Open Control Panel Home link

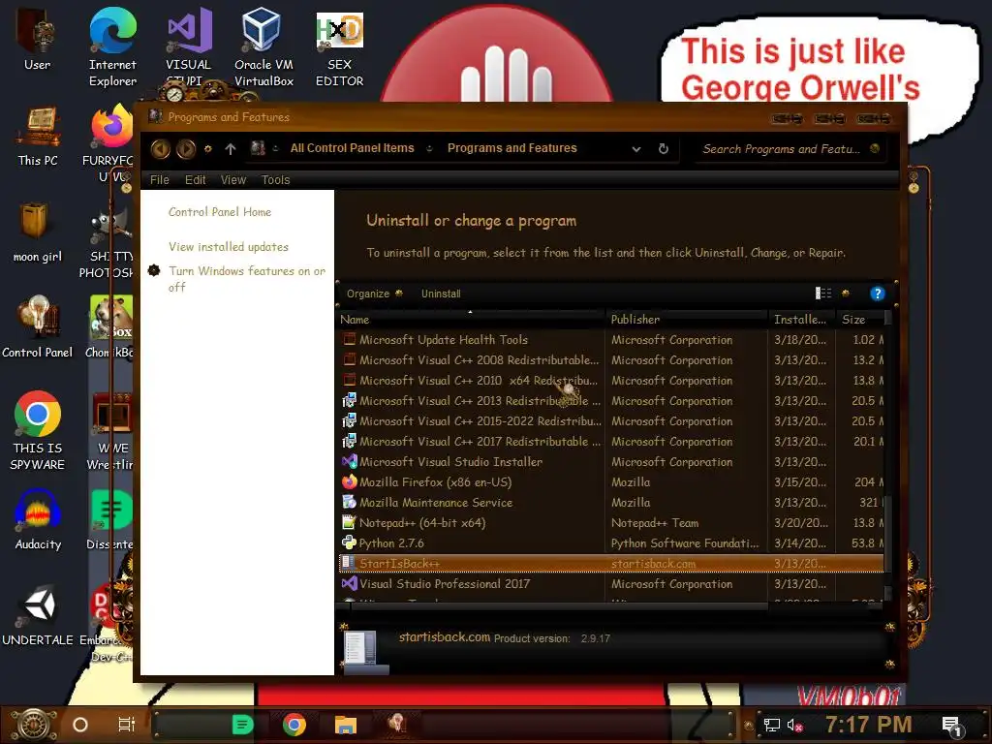[x=220, y=212]
